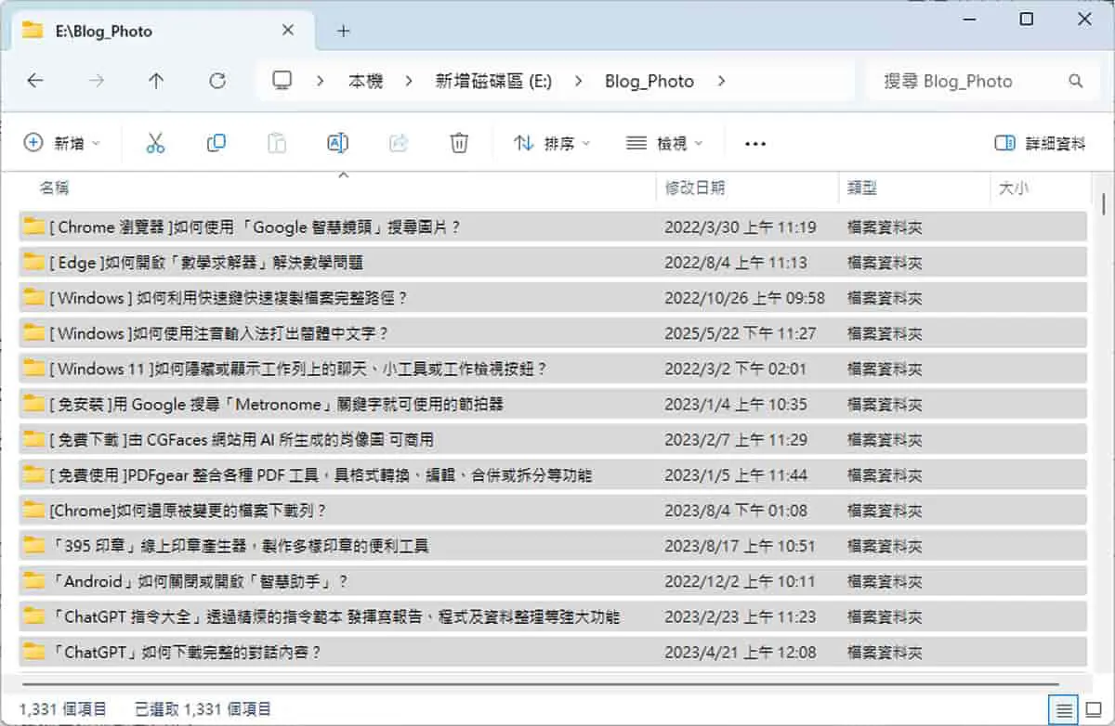1115x726 pixels.
Task: Click the Delete trash can icon
Action: coord(459,143)
